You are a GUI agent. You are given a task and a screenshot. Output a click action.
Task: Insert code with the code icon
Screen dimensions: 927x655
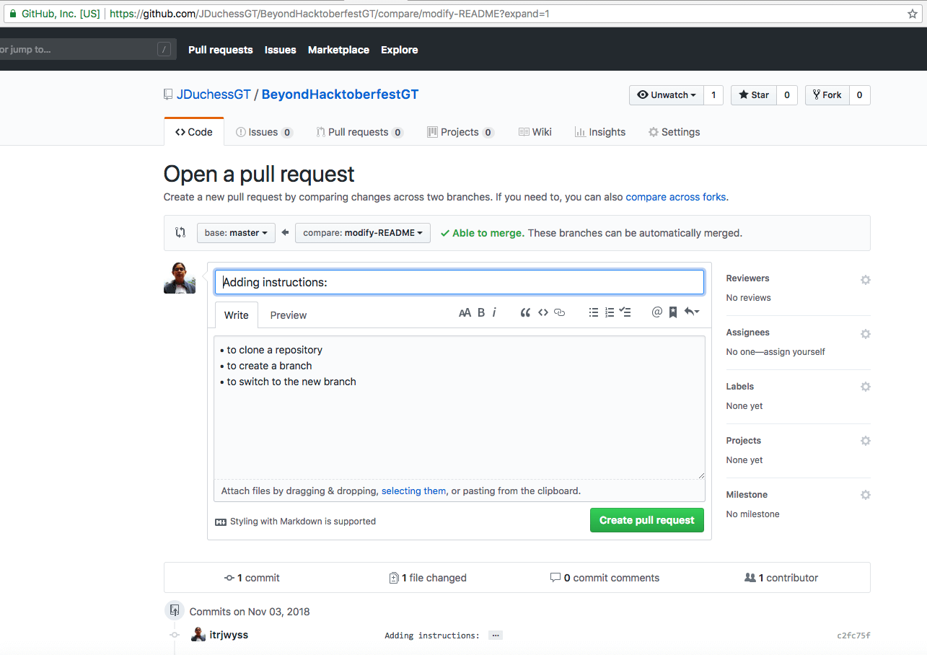[543, 312]
